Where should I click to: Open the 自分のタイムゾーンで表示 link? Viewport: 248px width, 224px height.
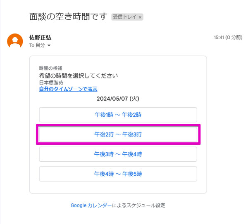[68, 89]
